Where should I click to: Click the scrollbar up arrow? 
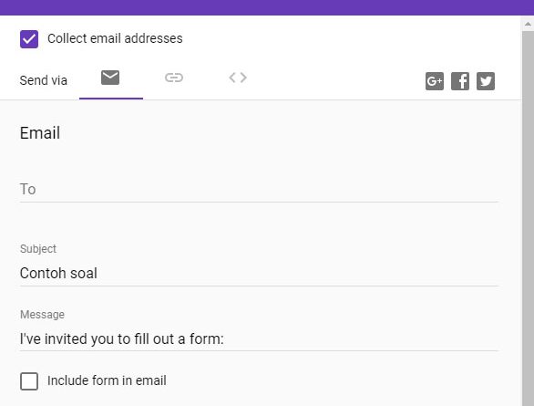click(x=528, y=25)
